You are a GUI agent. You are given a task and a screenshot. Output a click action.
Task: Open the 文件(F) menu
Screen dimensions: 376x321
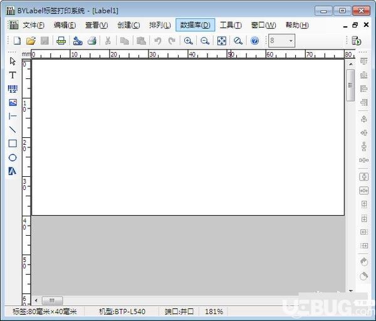(x=34, y=25)
